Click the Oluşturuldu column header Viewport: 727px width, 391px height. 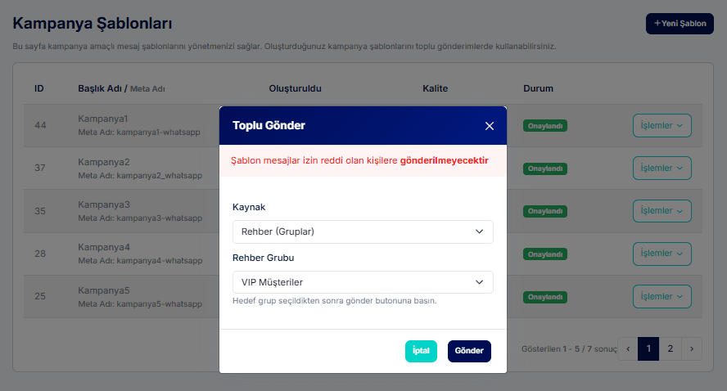click(296, 88)
